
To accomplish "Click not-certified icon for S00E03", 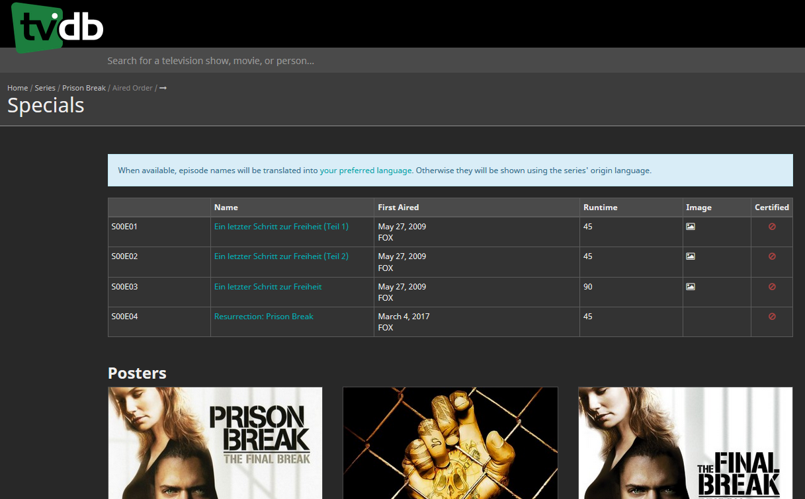I will [x=772, y=287].
